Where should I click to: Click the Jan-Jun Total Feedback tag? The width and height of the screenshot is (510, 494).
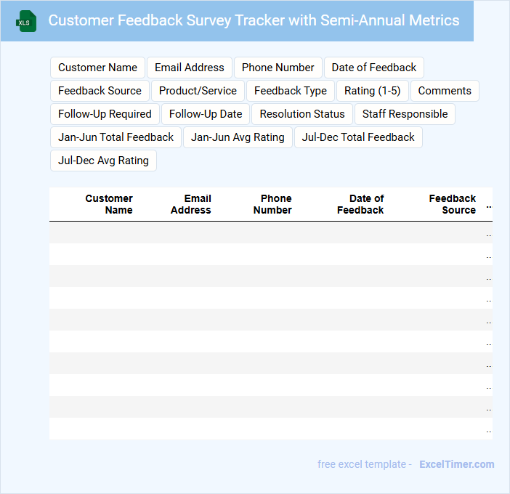(116, 137)
